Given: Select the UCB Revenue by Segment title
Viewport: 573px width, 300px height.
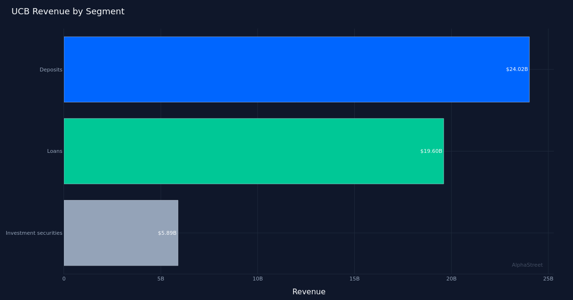Looking at the screenshot, I should pos(68,12).
